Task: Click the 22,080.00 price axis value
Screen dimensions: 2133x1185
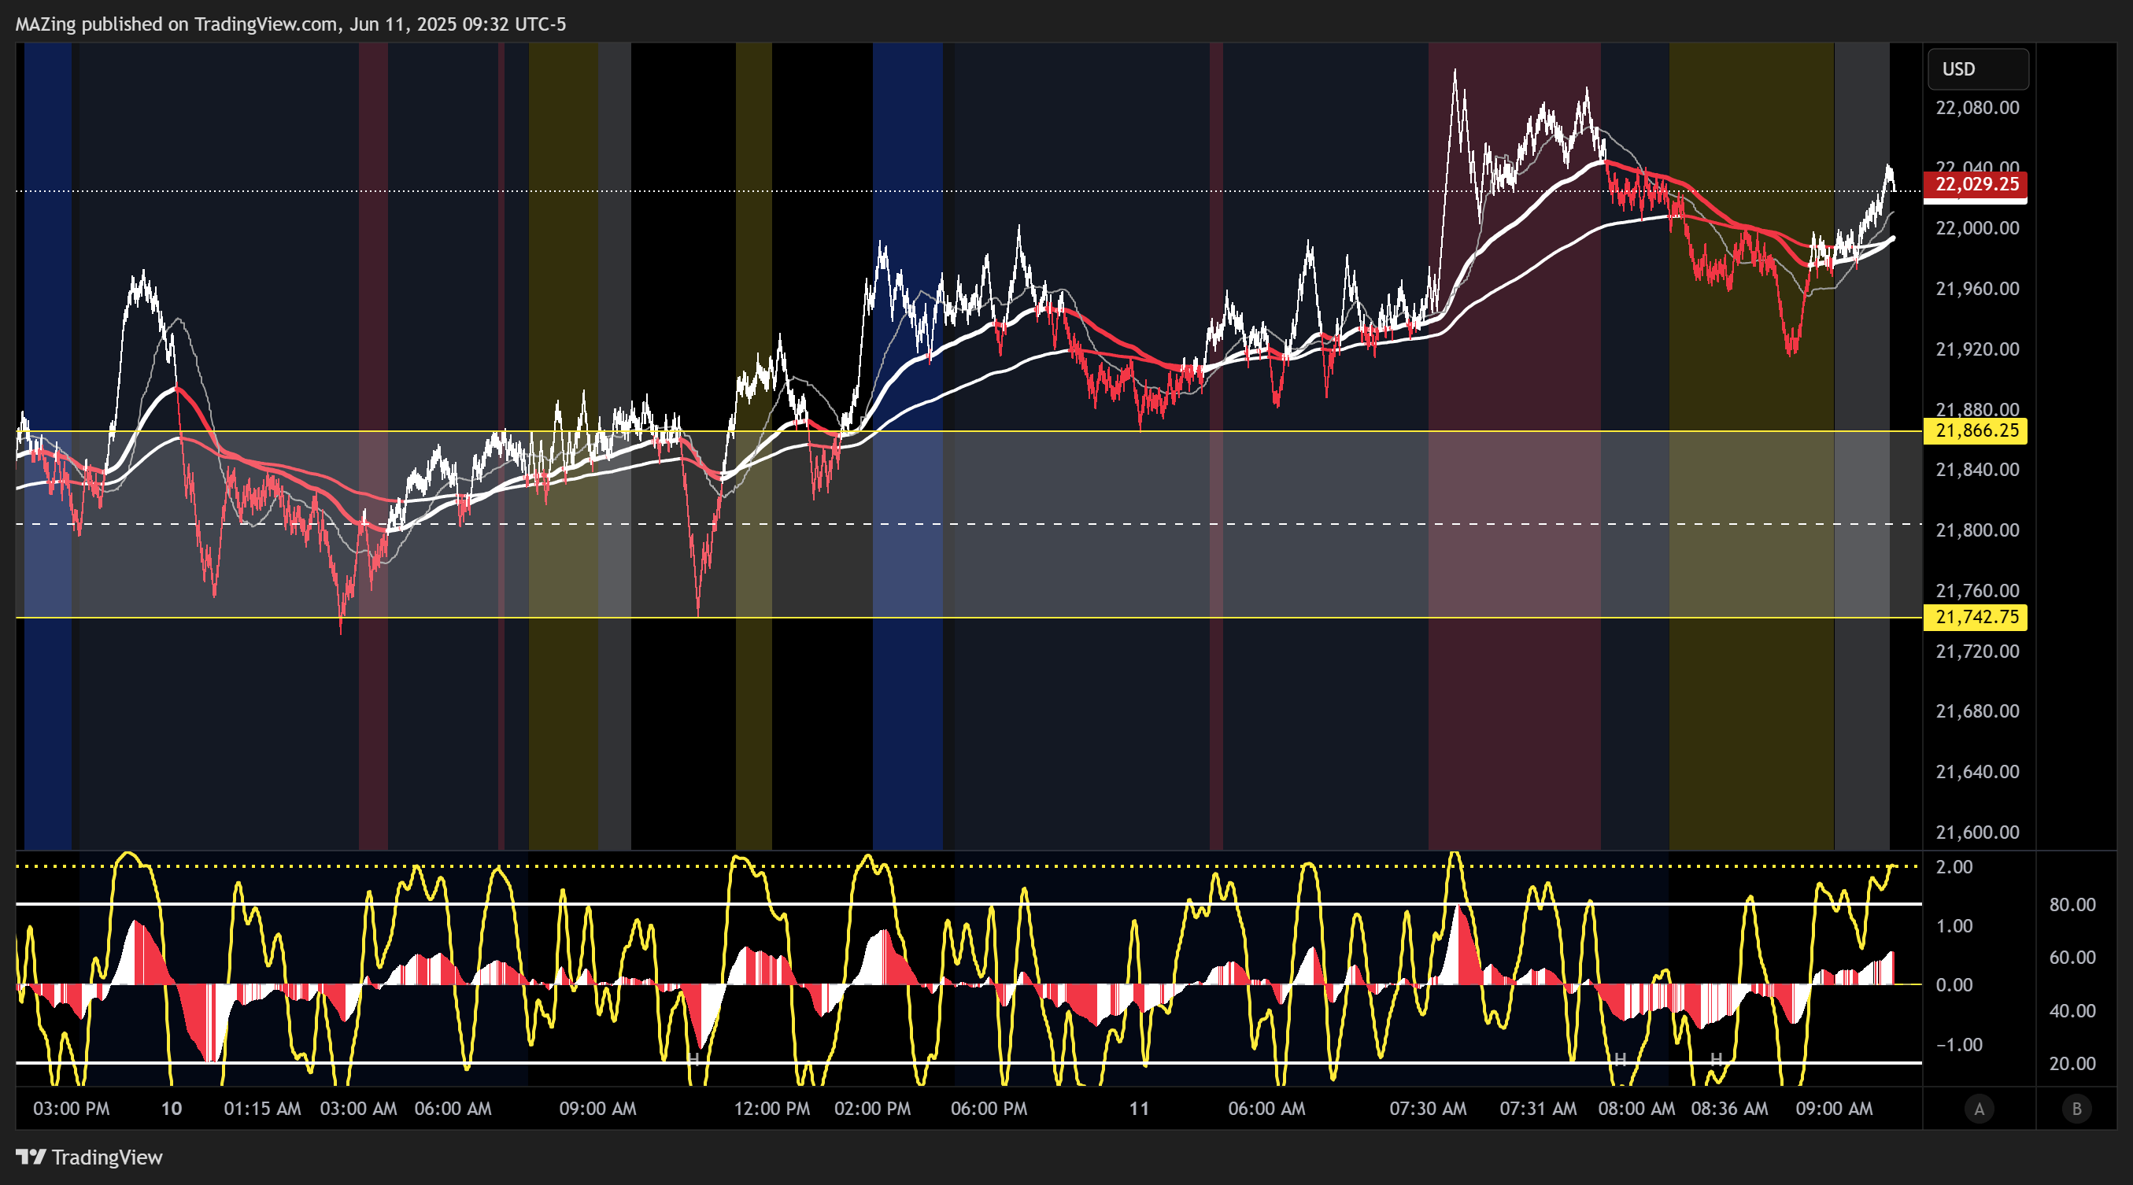Action: (x=1977, y=108)
